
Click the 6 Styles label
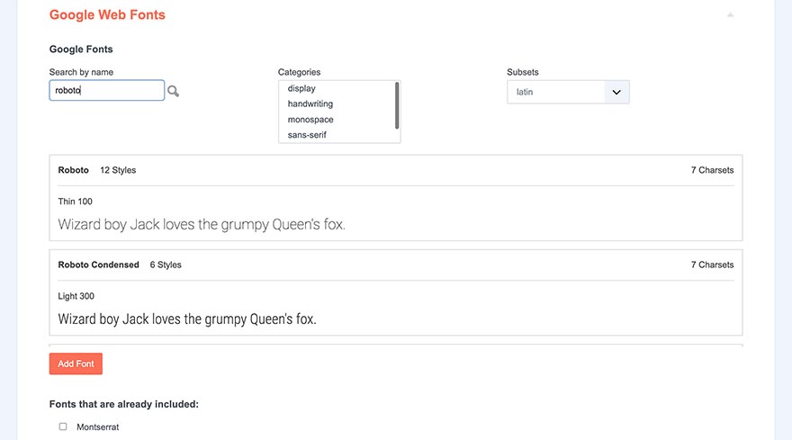pyautogui.click(x=166, y=265)
